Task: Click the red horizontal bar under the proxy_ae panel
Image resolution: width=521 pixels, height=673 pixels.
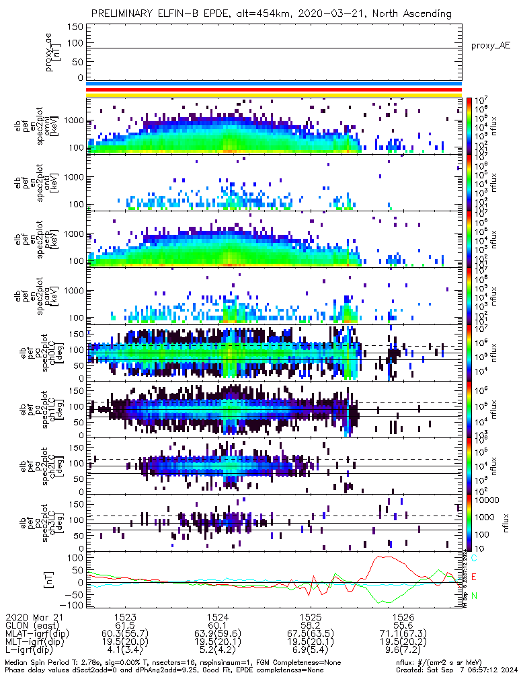Action: coord(274,90)
